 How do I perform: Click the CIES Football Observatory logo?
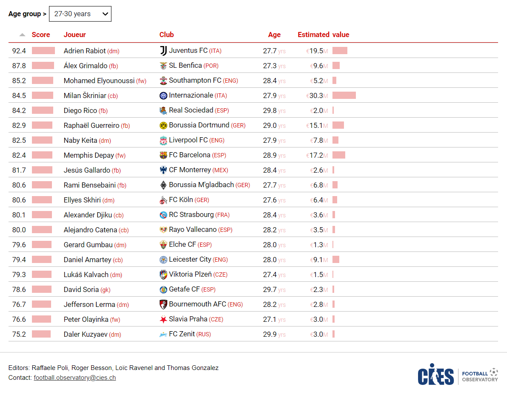(458, 375)
